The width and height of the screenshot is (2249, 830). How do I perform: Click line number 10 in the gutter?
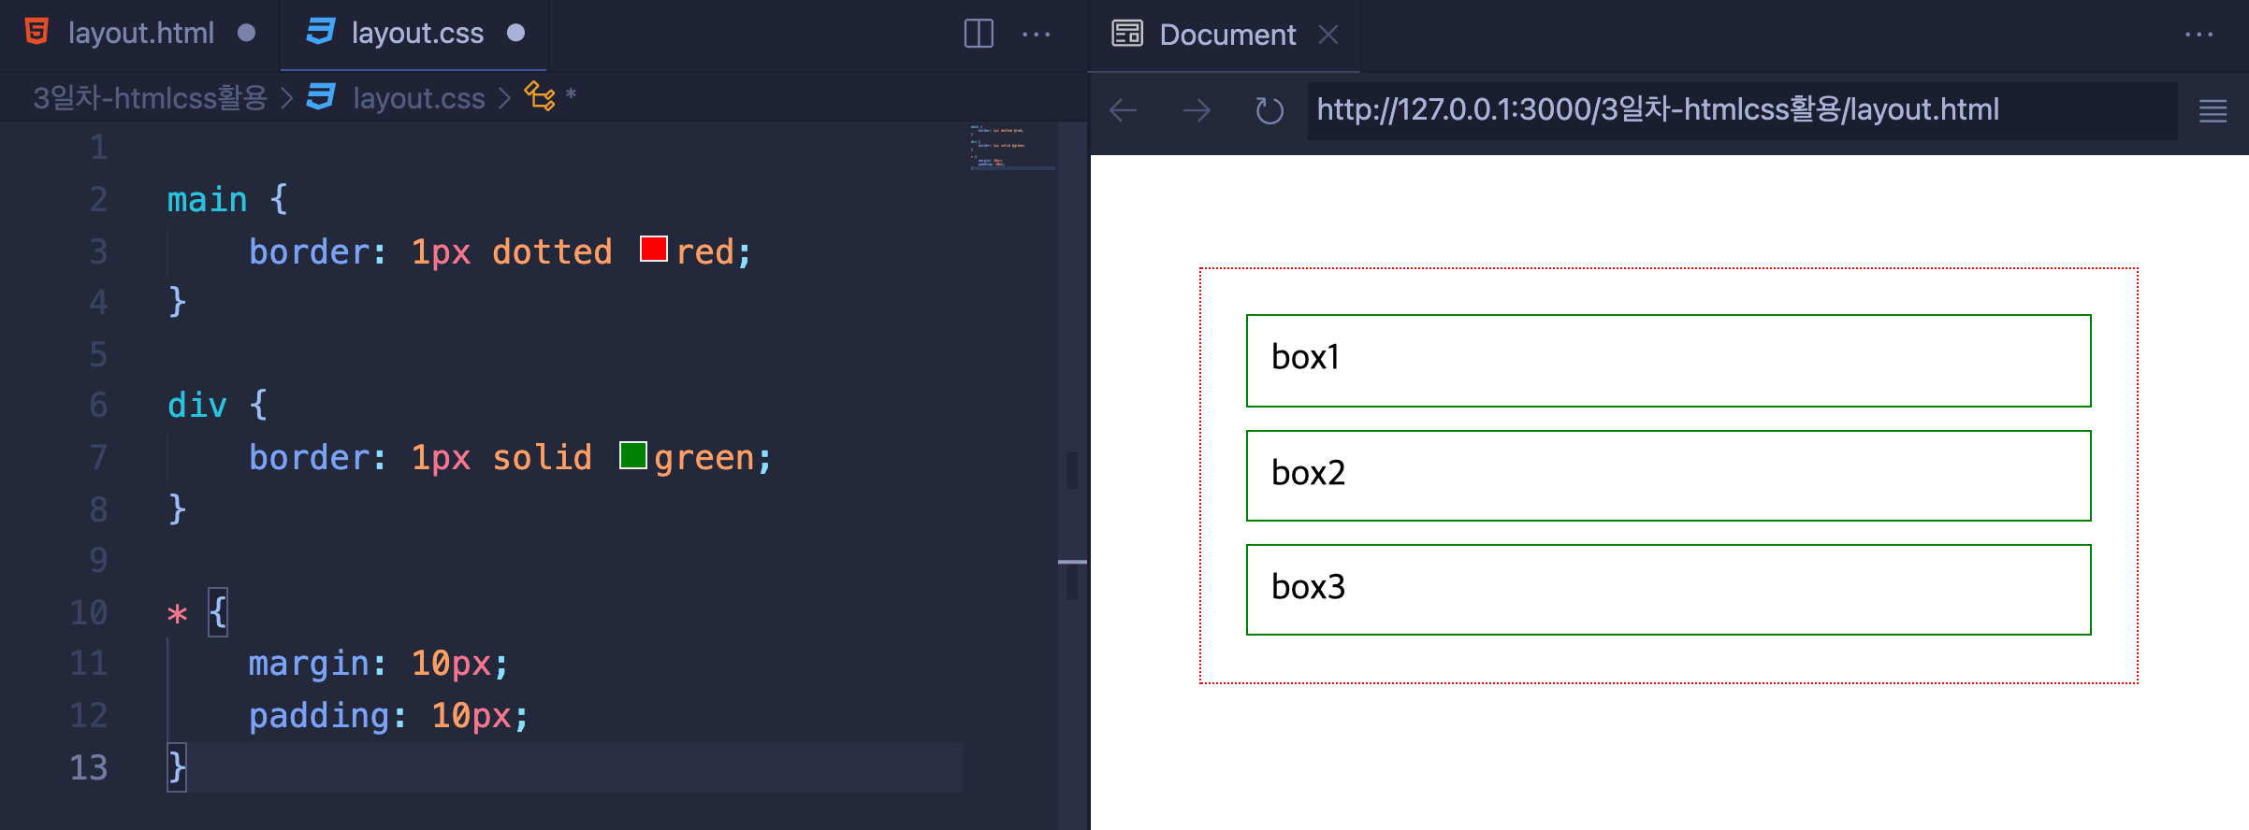89,613
